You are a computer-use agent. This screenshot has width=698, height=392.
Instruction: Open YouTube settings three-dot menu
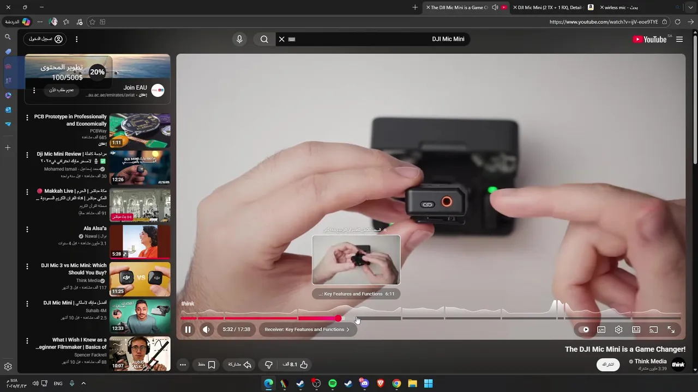pyautogui.click(x=76, y=39)
